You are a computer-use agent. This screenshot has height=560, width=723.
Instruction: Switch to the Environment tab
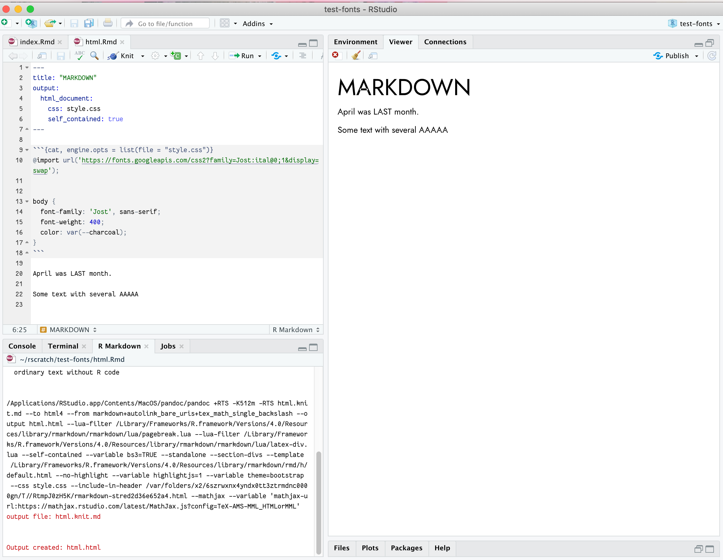coord(355,42)
